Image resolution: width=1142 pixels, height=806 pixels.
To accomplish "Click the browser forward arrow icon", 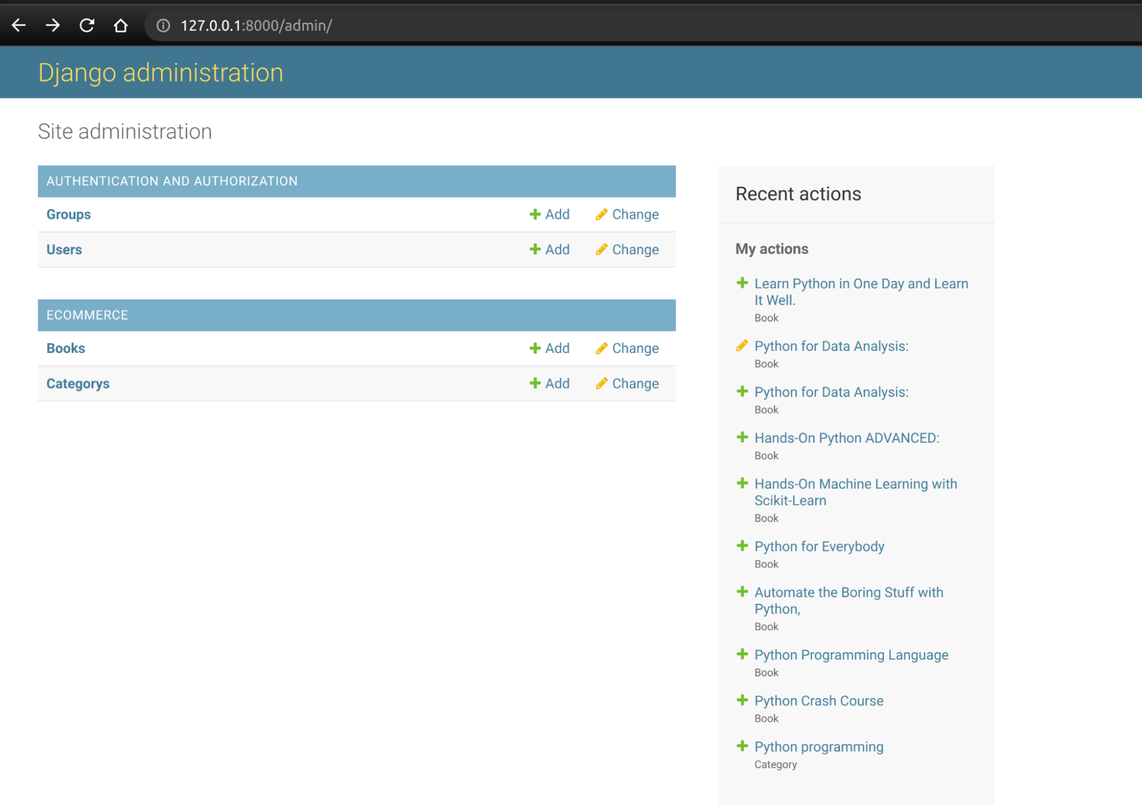I will click(53, 25).
